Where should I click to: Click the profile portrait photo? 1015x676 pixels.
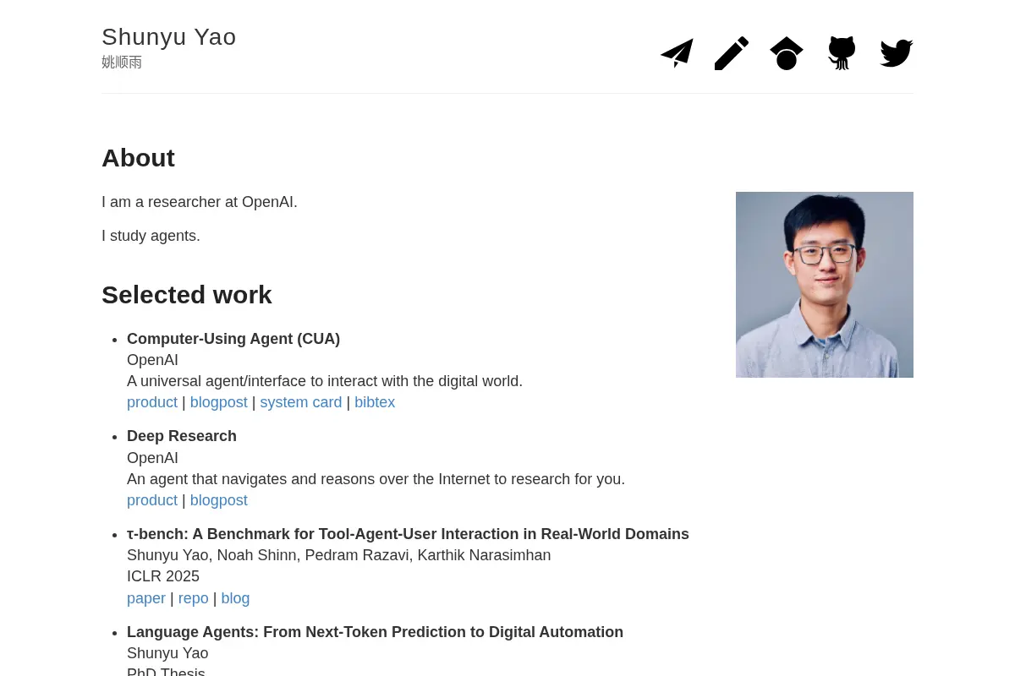pyautogui.click(x=825, y=285)
